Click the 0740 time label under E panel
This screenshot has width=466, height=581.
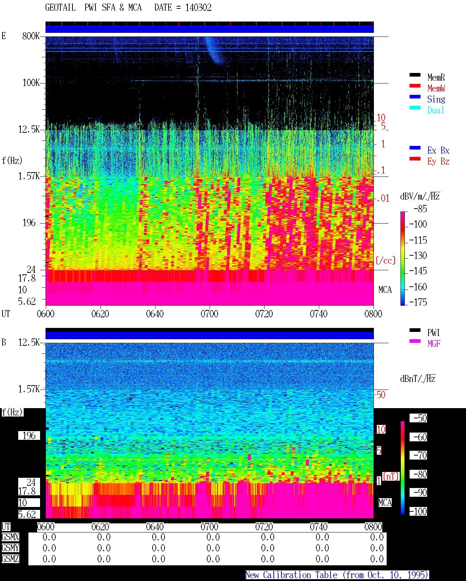[x=319, y=314]
